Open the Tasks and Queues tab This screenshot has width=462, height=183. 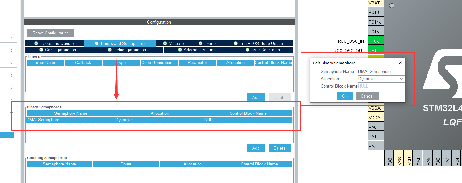54,43
